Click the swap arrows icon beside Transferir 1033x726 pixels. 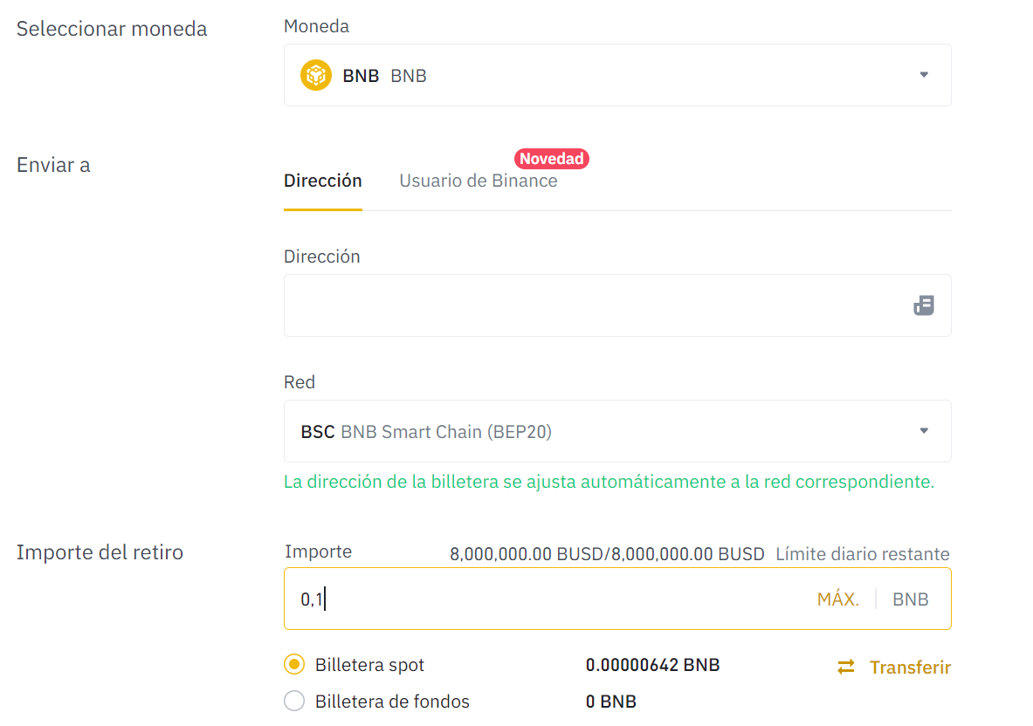point(846,668)
